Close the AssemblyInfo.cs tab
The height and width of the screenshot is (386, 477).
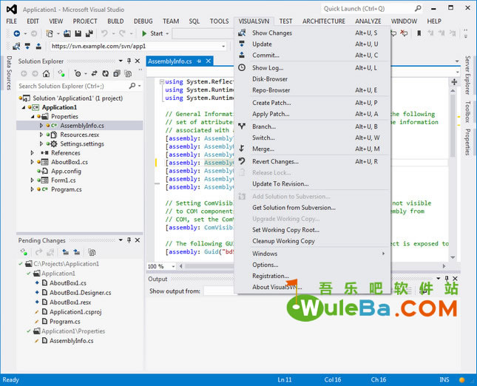(209, 61)
